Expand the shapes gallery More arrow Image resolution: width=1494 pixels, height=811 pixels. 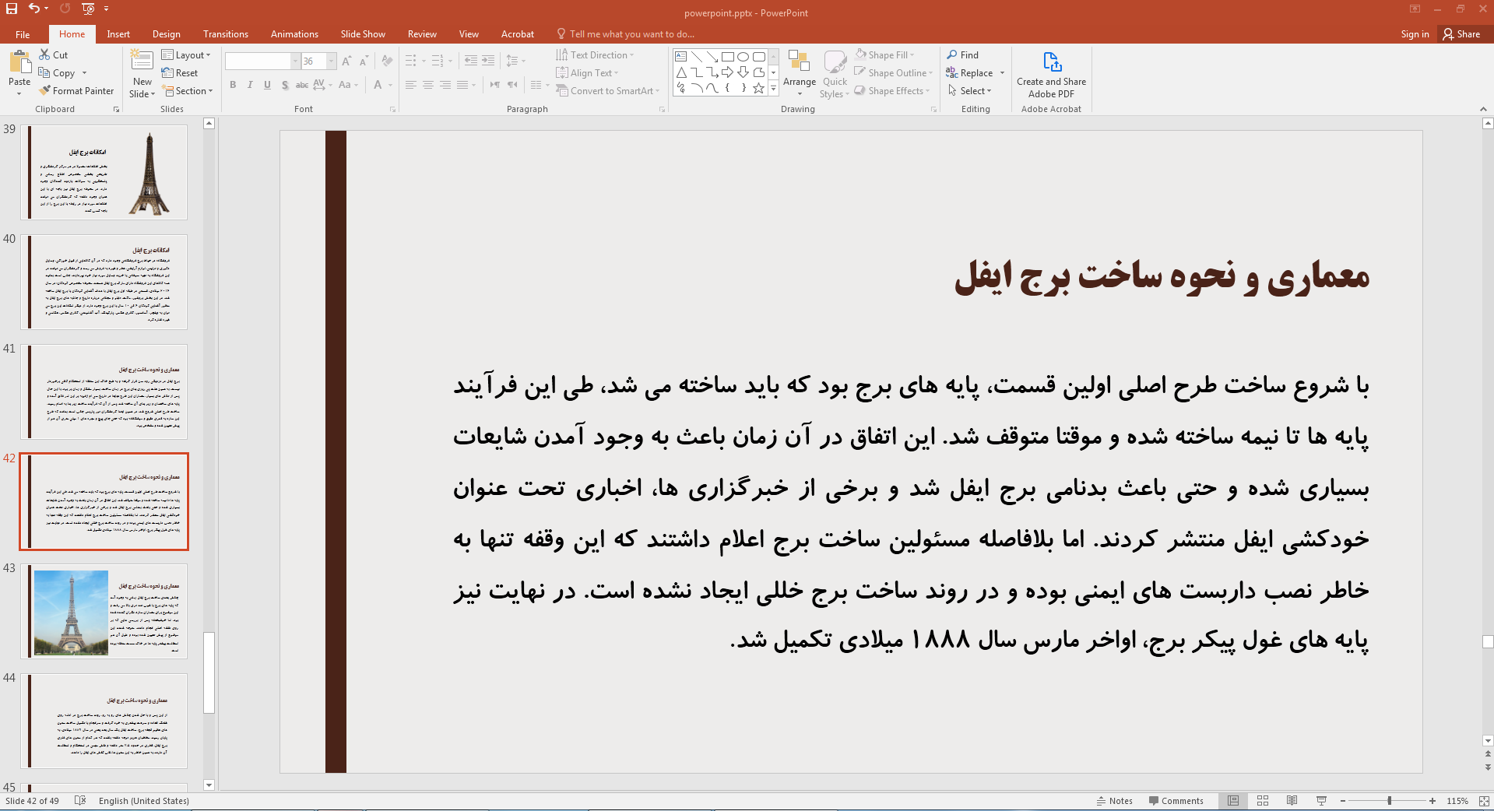tap(773, 89)
